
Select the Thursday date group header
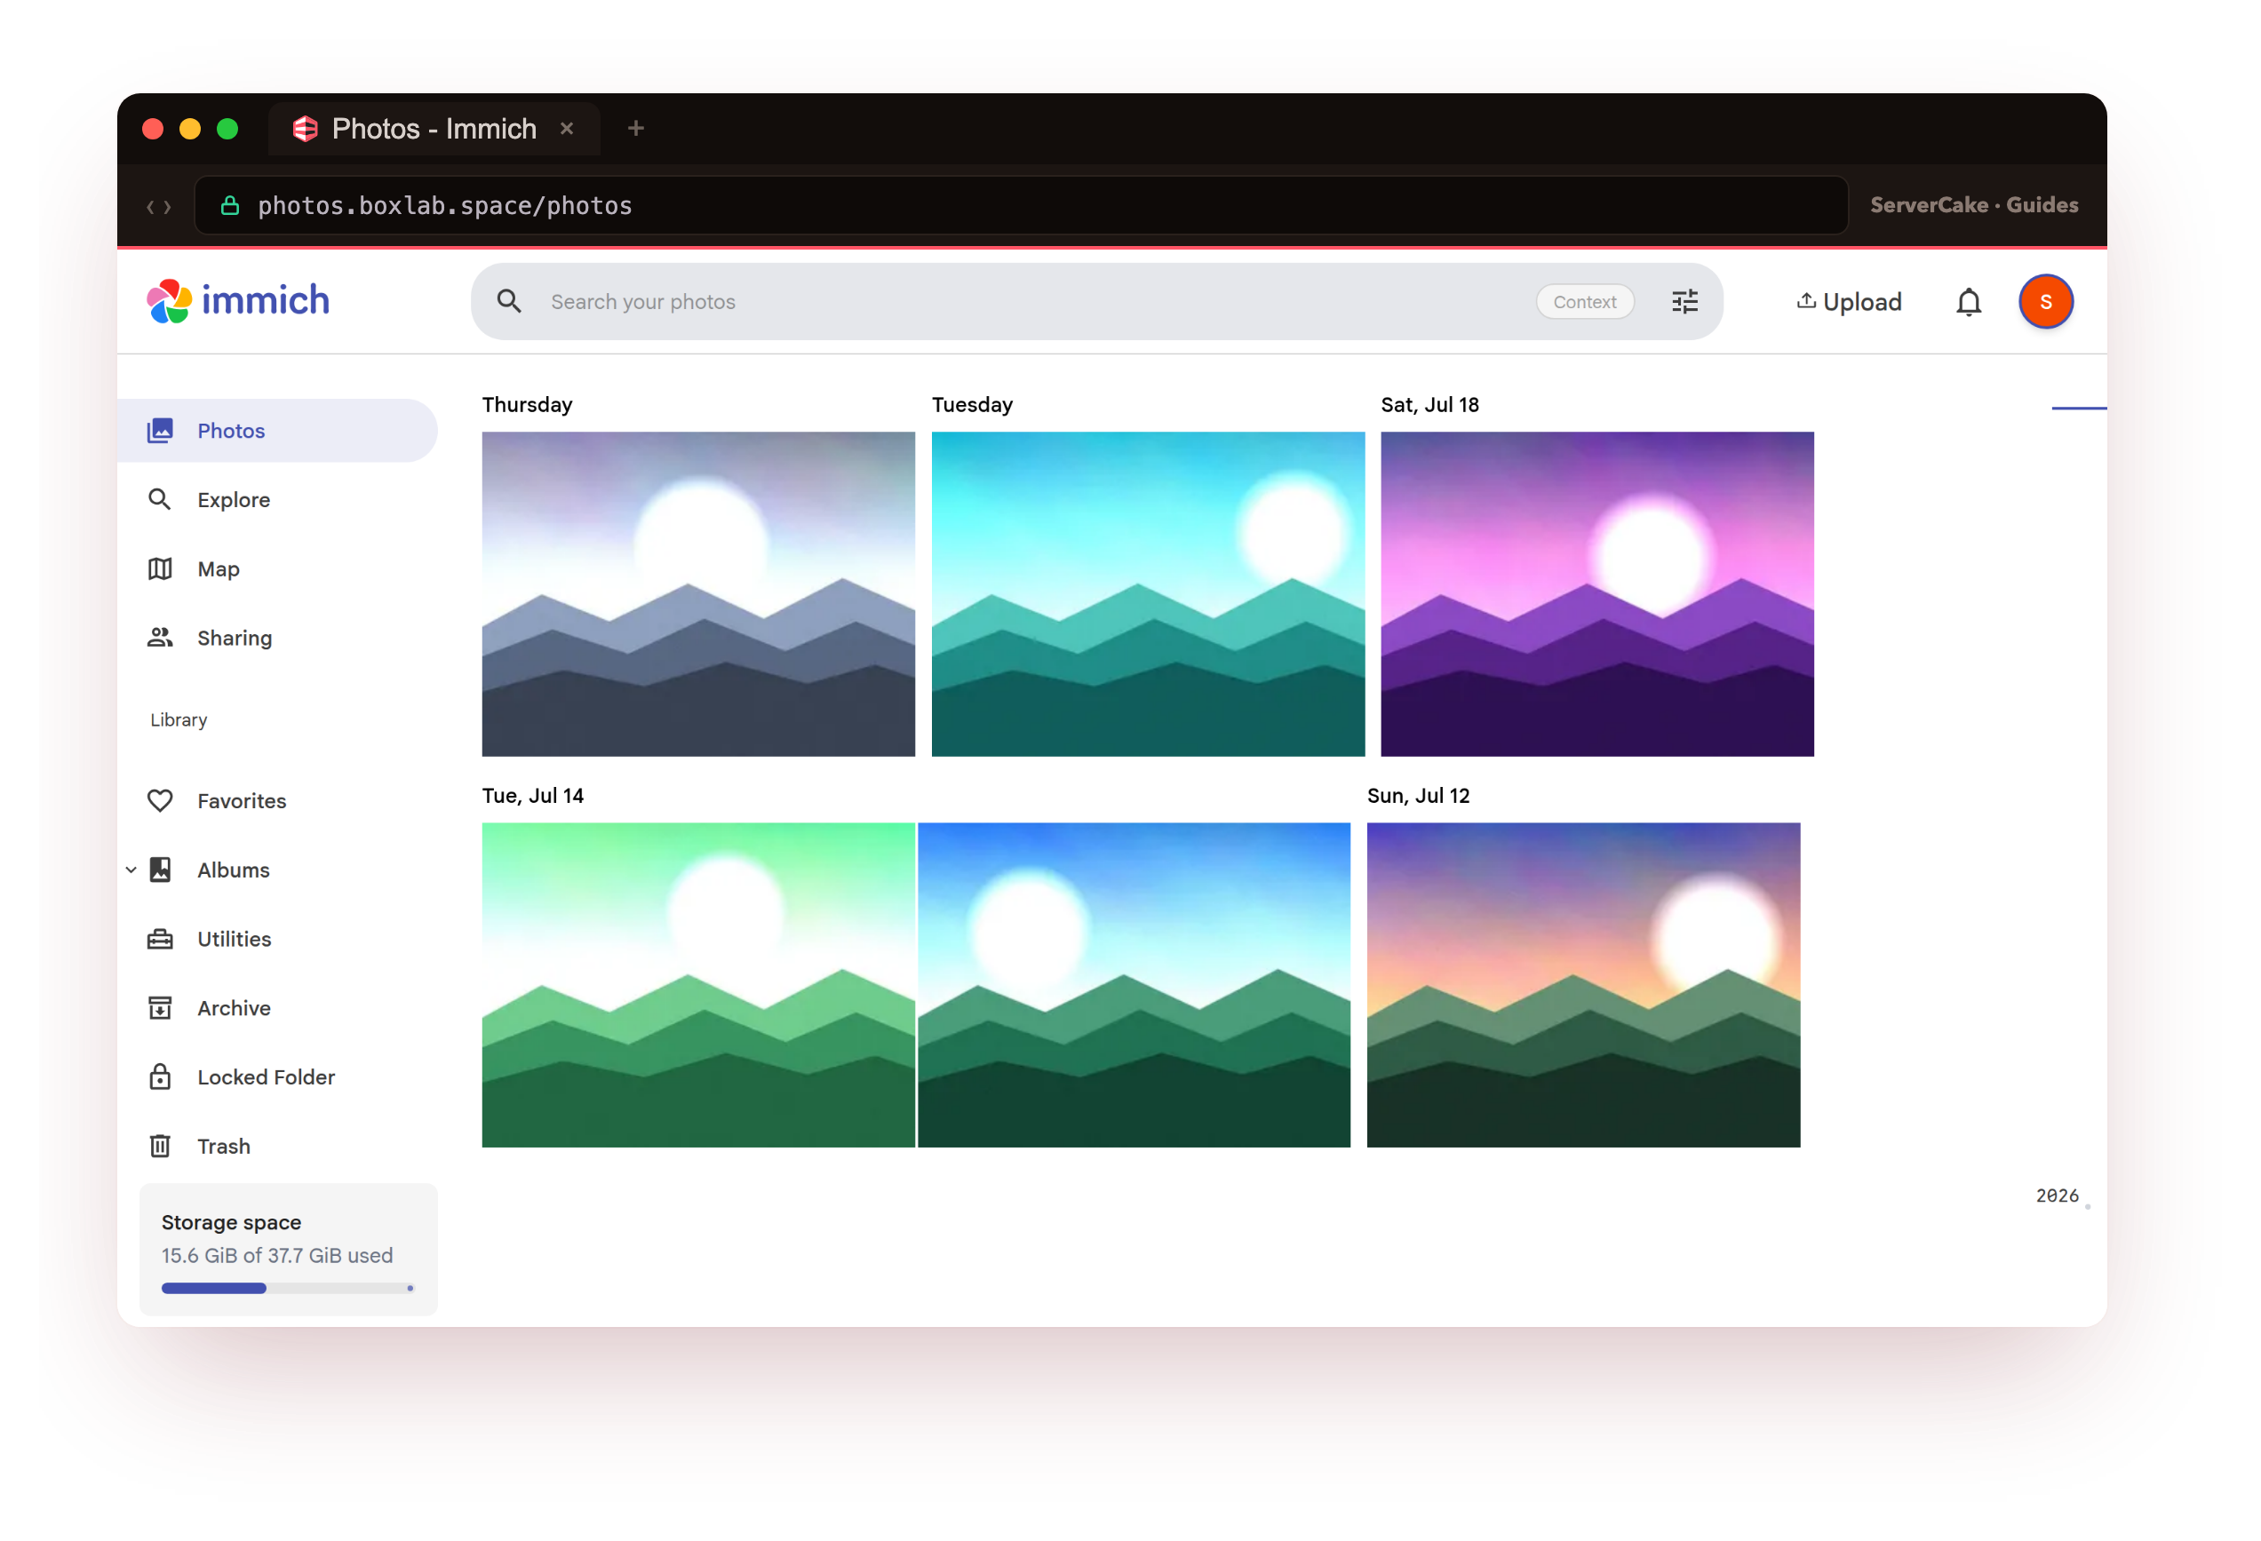528,405
